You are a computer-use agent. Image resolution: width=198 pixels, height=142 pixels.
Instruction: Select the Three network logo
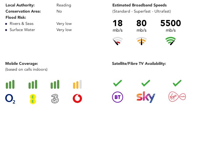pyautogui.click(x=55, y=99)
